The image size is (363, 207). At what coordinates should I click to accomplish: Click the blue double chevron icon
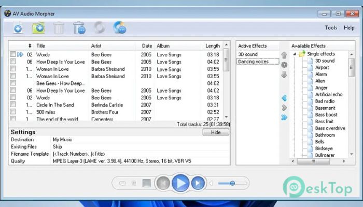point(284,117)
